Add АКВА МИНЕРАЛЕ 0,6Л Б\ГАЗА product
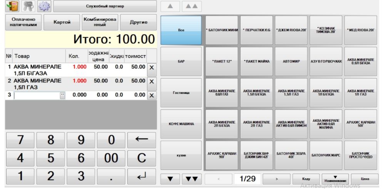Screen dimensions: 385x189 tap(360, 61)
